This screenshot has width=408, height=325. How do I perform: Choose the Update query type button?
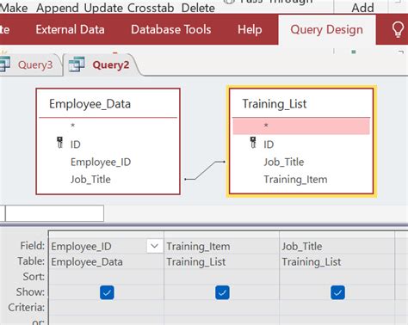[103, 8]
